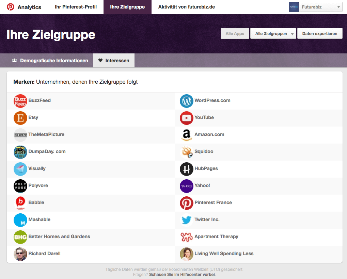The width and height of the screenshot is (347, 279).
Task: Open the Etsy brand name link
Action: point(33,118)
